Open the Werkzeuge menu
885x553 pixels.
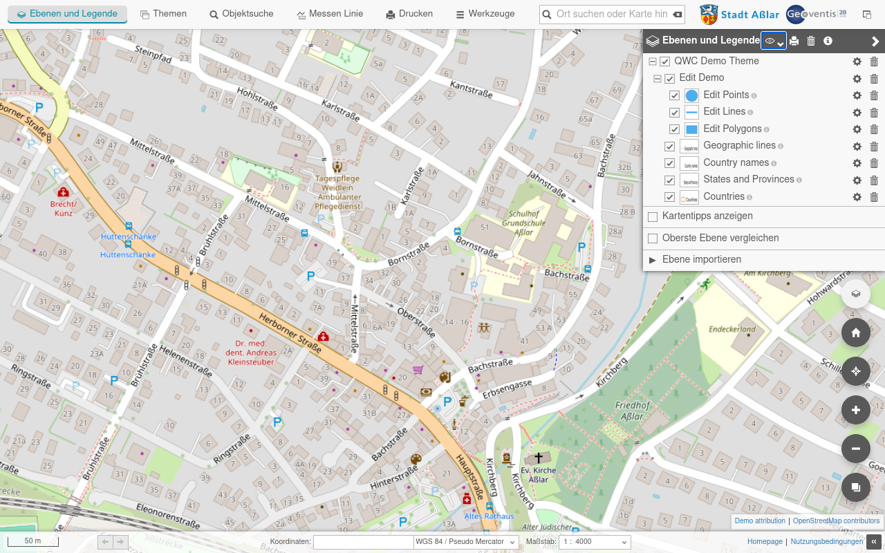pyautogui.click(x=485, y=14)
